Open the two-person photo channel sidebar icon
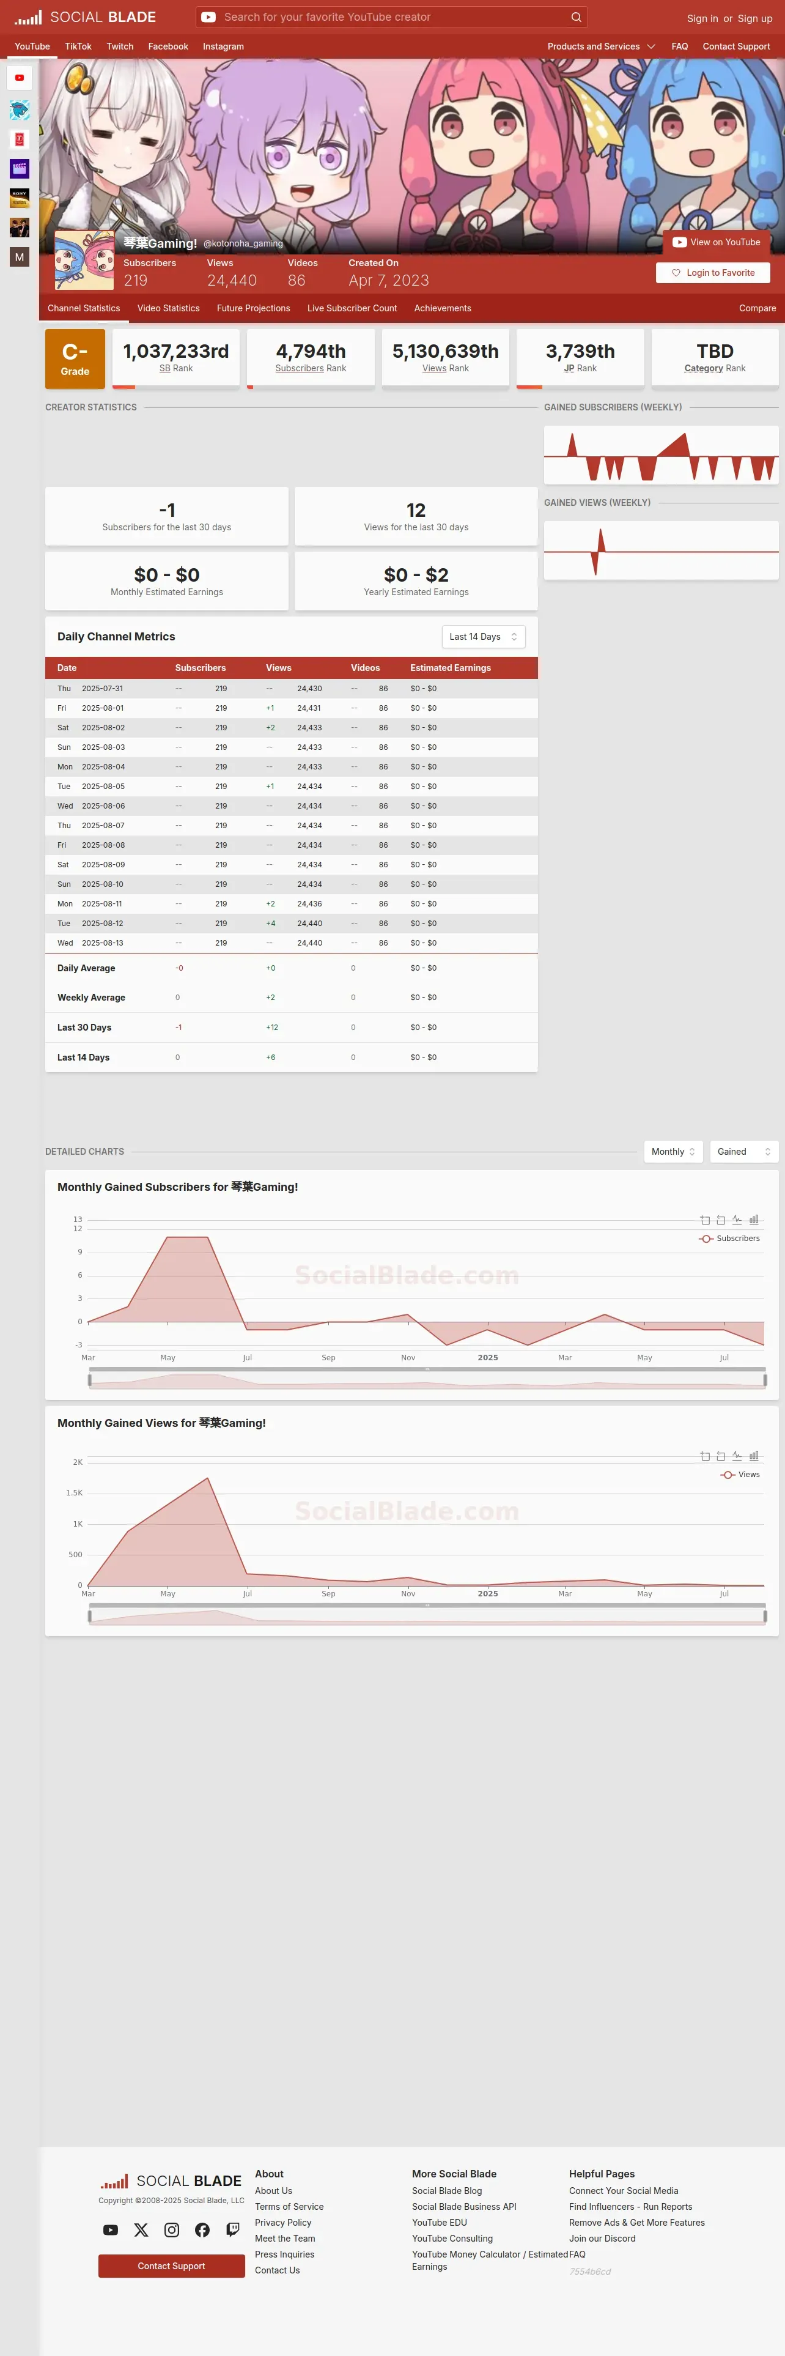The width and height of the screenshot is (785, 2356). click(19, 227)
